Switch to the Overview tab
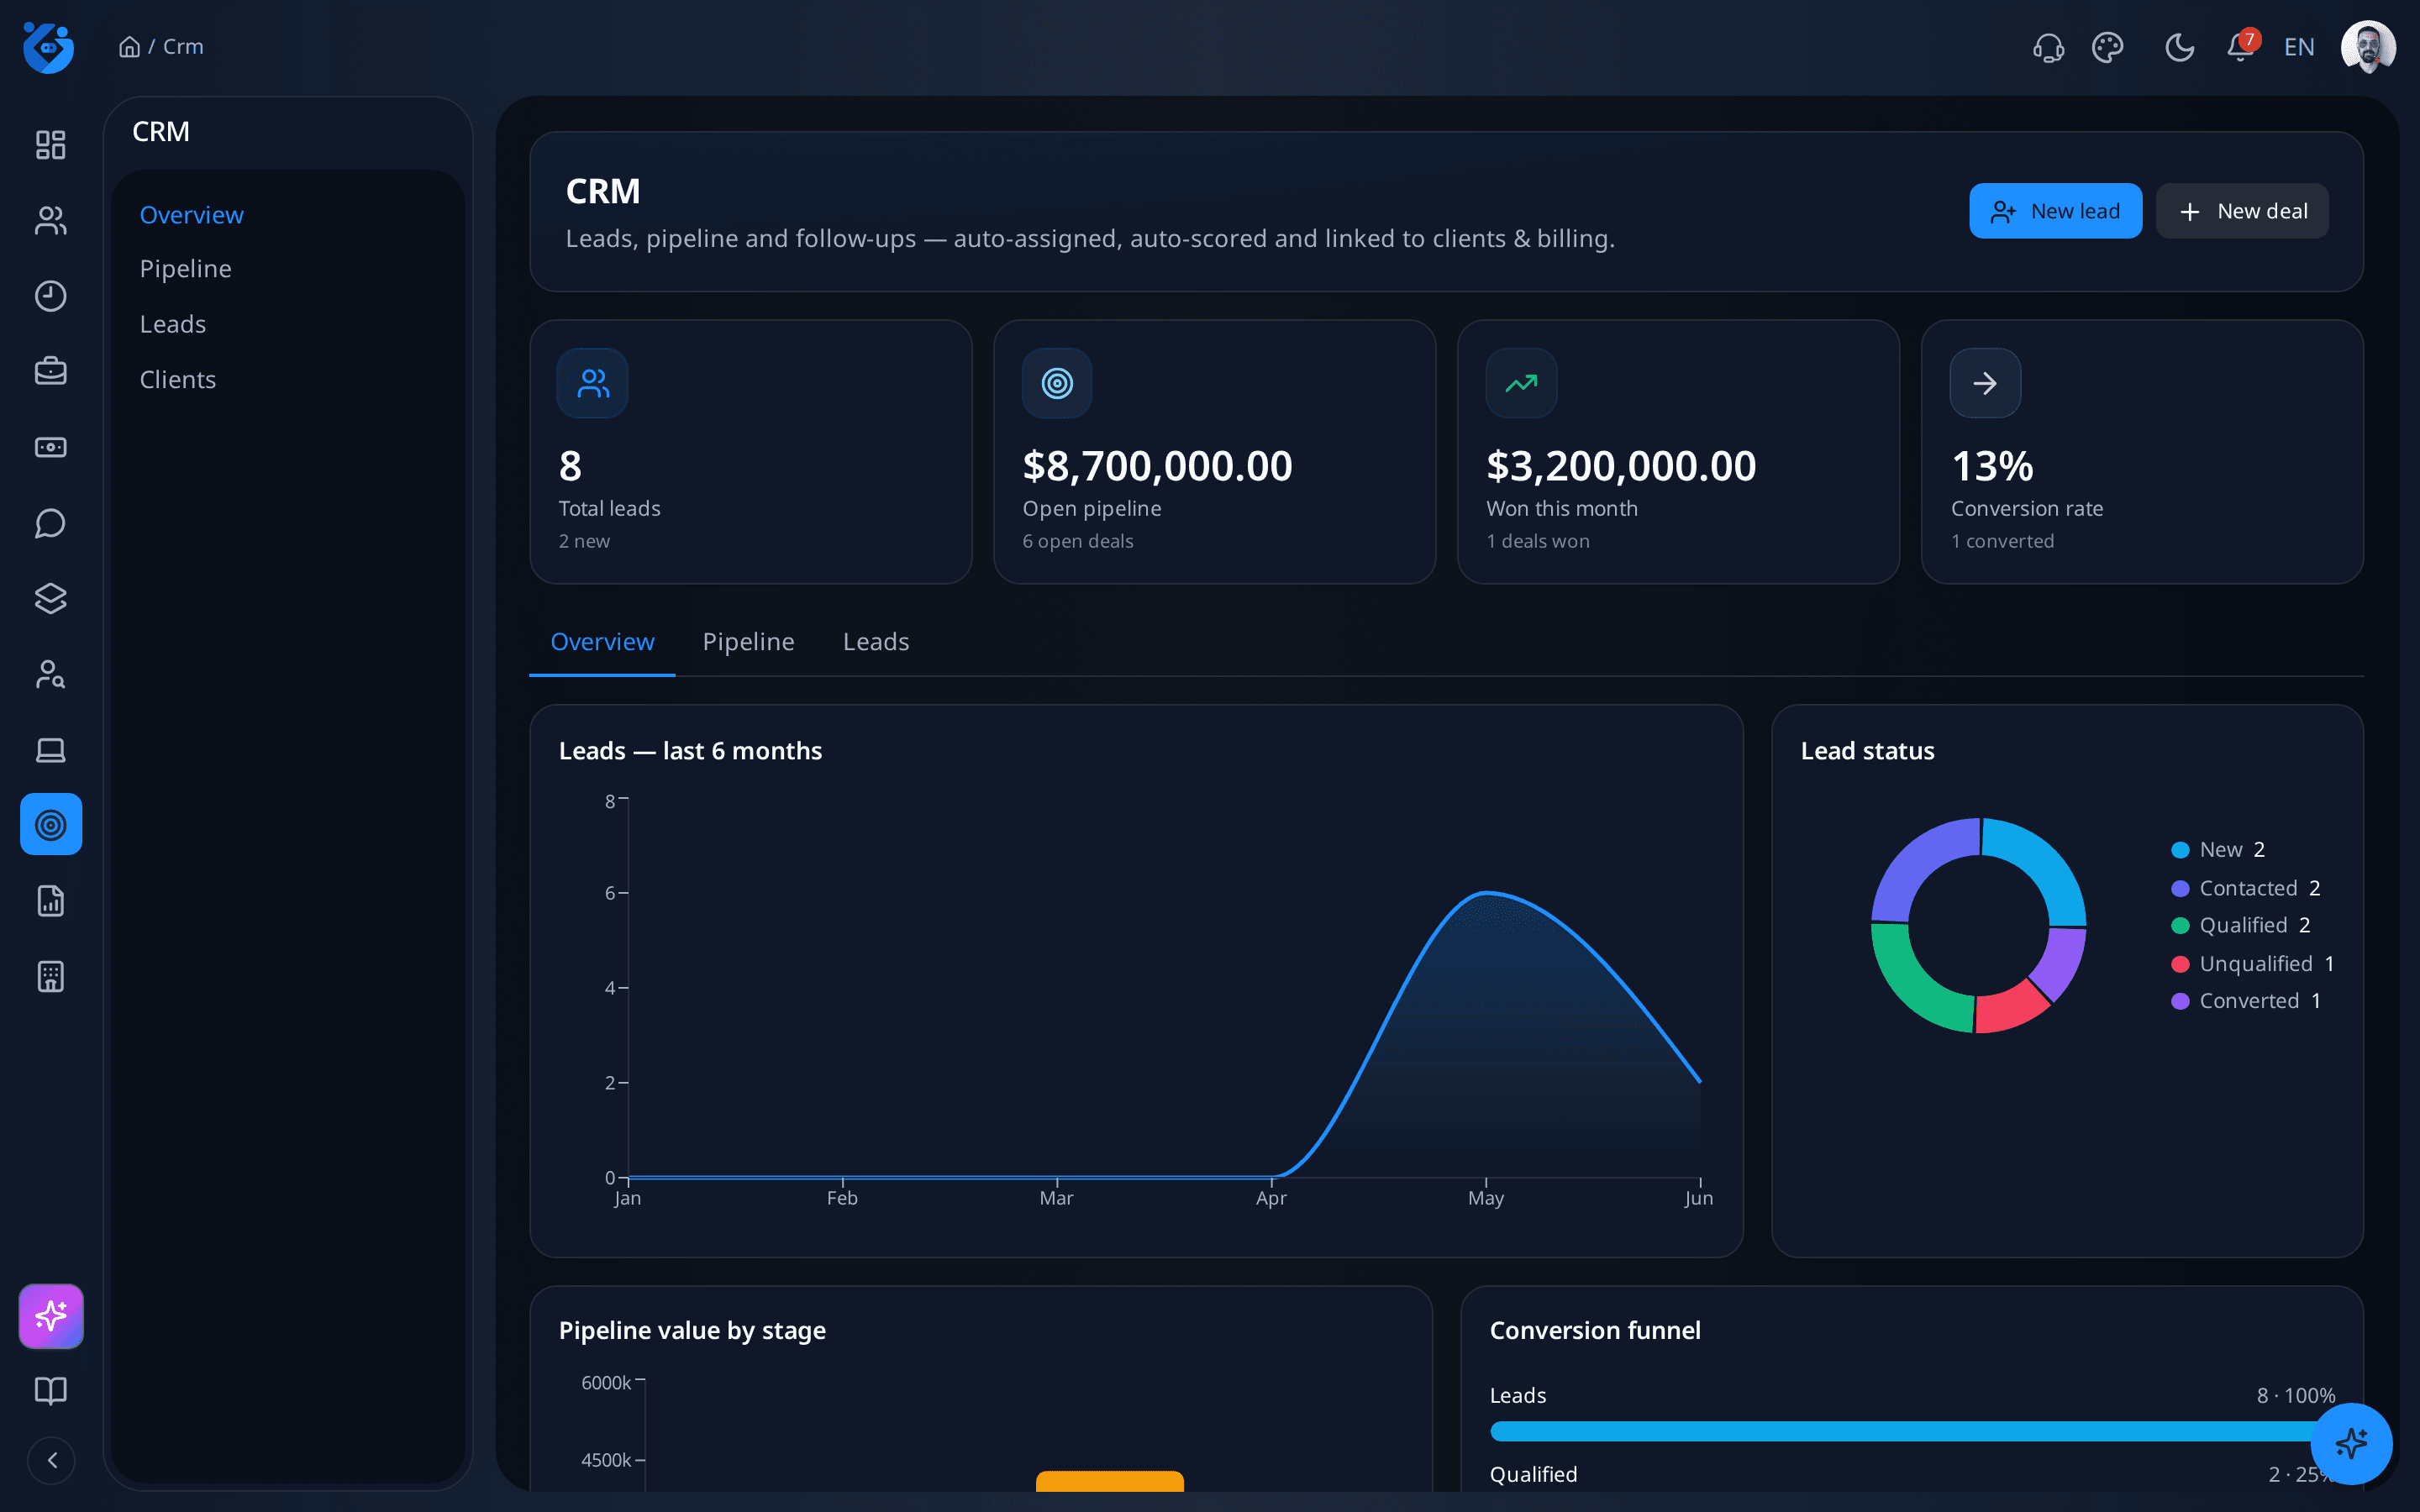Viewport: 2420px width, 1512px height. coord(602,641)
